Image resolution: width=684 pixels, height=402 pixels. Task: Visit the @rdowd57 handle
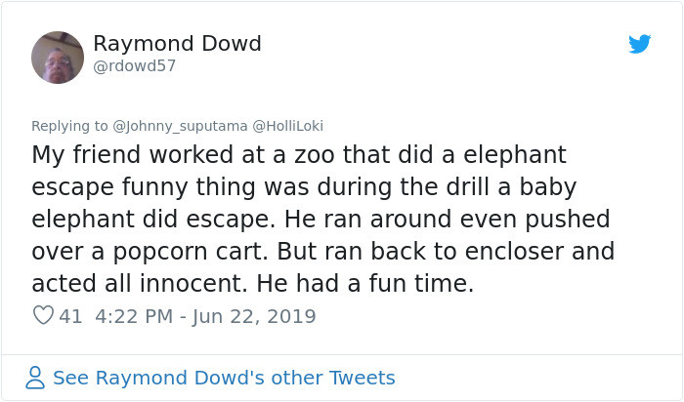click(x=135, y=65)
